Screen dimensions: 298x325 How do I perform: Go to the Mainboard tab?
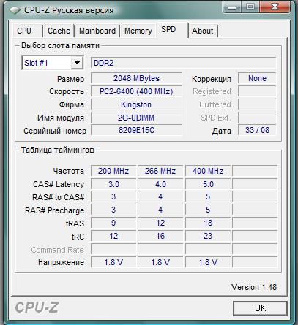coord(97,31)
